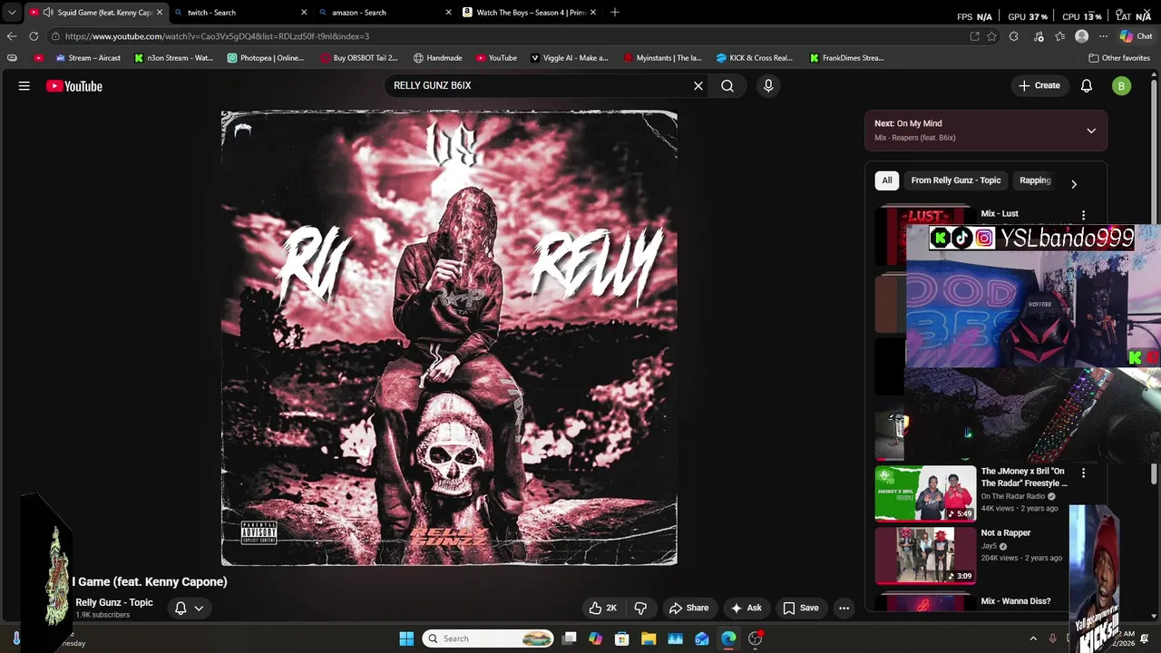Open the Stream – Aircast bookmark
1161x653 pixels.
coord(88,58)
